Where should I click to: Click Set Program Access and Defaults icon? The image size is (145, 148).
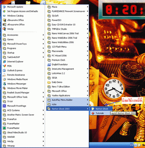[x=4, y=11]
